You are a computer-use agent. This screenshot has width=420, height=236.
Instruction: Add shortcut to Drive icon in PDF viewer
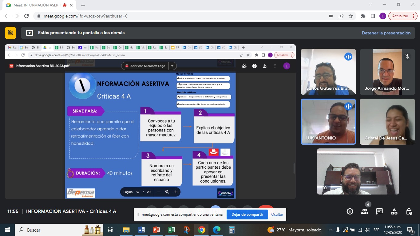(244, 66)
